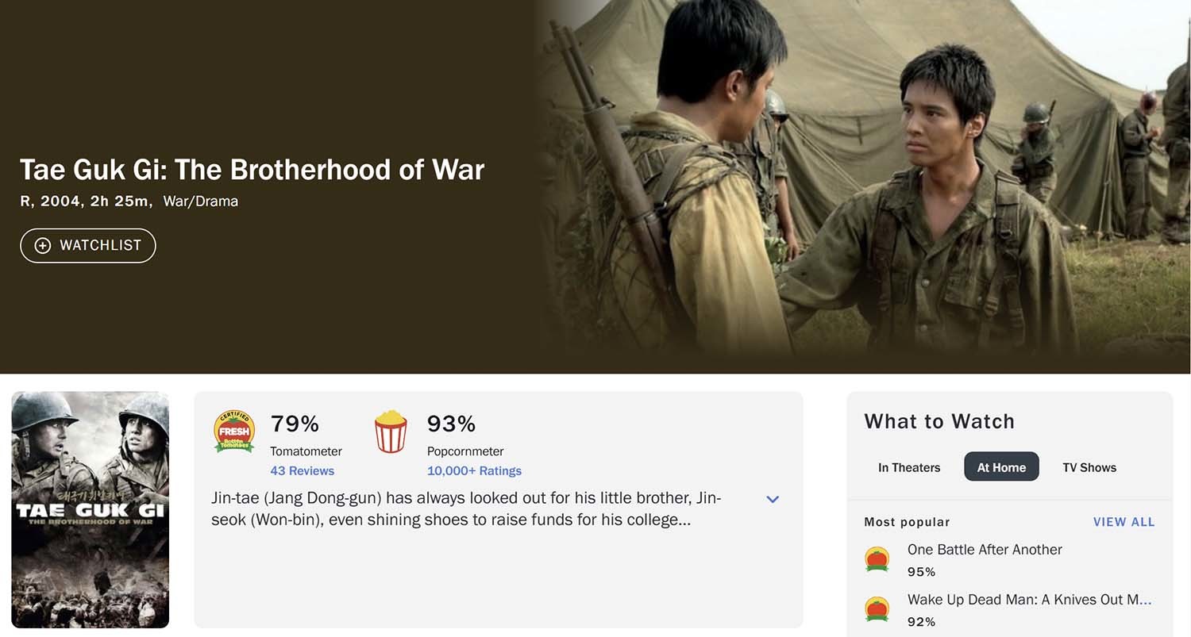Viewport: 1191px width, 637px height.
Task: Switch to the TV Shows tab
Action: 1089,467
